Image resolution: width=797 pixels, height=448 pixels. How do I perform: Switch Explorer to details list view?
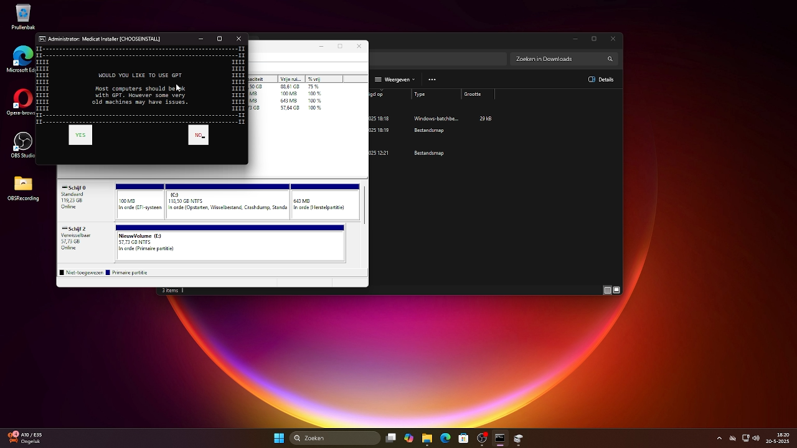607,290
